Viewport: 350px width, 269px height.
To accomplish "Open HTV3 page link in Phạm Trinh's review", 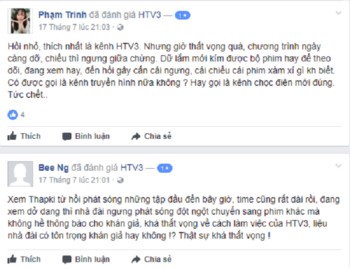I will coord(149,15).
